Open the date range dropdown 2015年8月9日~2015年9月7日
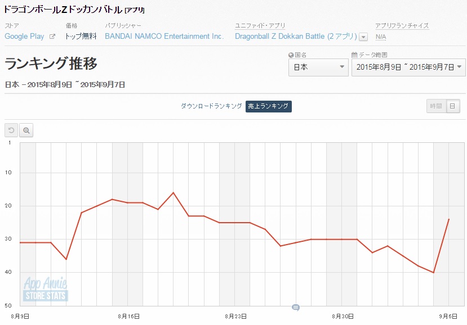Viewport: 467px width, 325px height. tap(408, 67)
